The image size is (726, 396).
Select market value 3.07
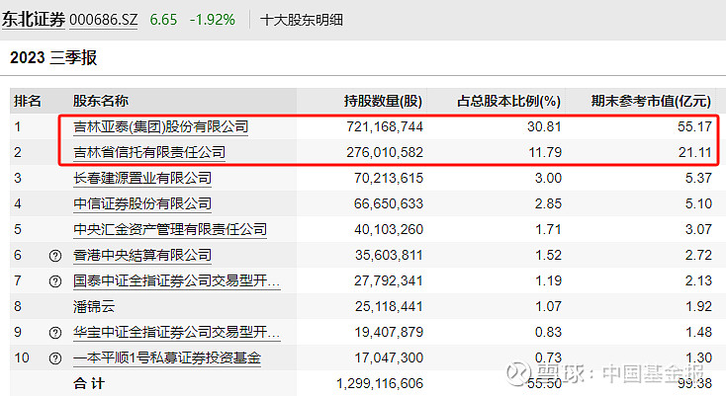click(698, 230)
